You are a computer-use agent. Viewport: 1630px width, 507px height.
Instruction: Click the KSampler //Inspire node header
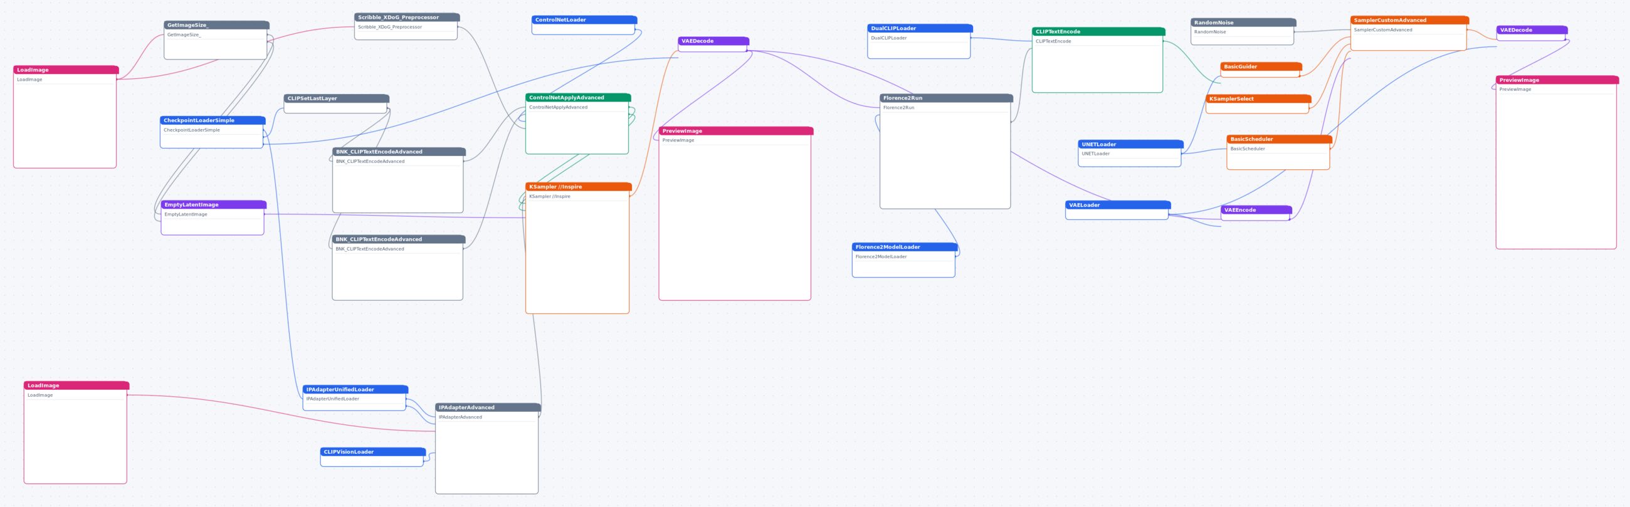tap(579, 187)
